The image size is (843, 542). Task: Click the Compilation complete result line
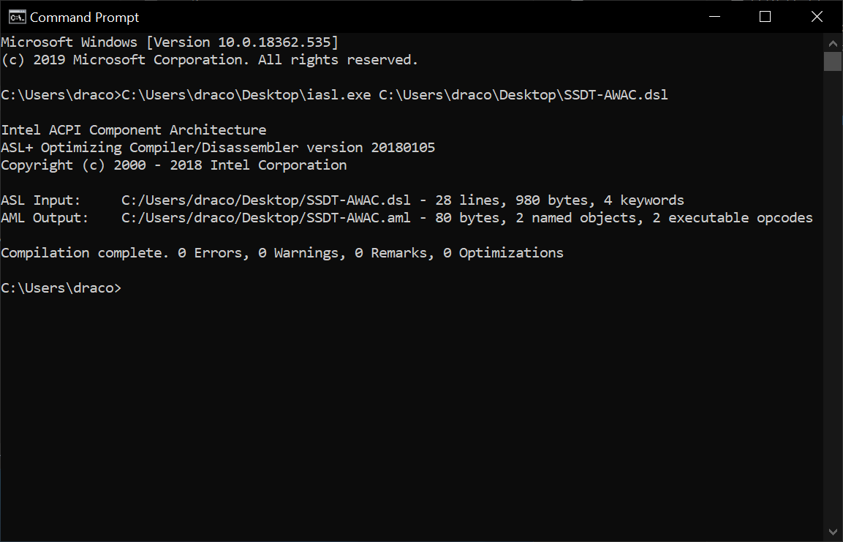[x=282, y=253]
